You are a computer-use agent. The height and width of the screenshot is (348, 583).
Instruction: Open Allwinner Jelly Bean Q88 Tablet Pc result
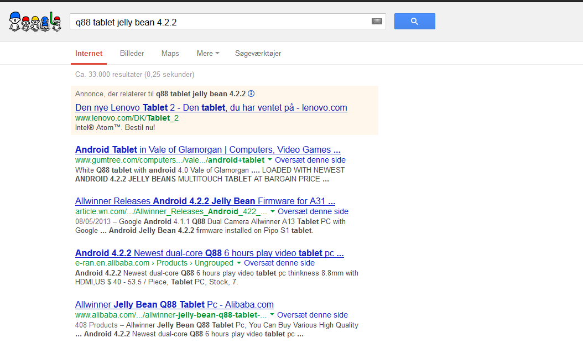pos(174,304)
